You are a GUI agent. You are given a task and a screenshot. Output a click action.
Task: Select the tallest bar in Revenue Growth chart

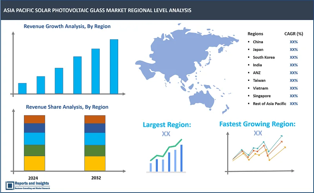point(114,66)
